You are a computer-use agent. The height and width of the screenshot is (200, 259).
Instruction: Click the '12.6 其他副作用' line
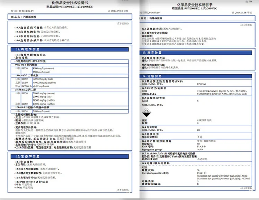162,29
